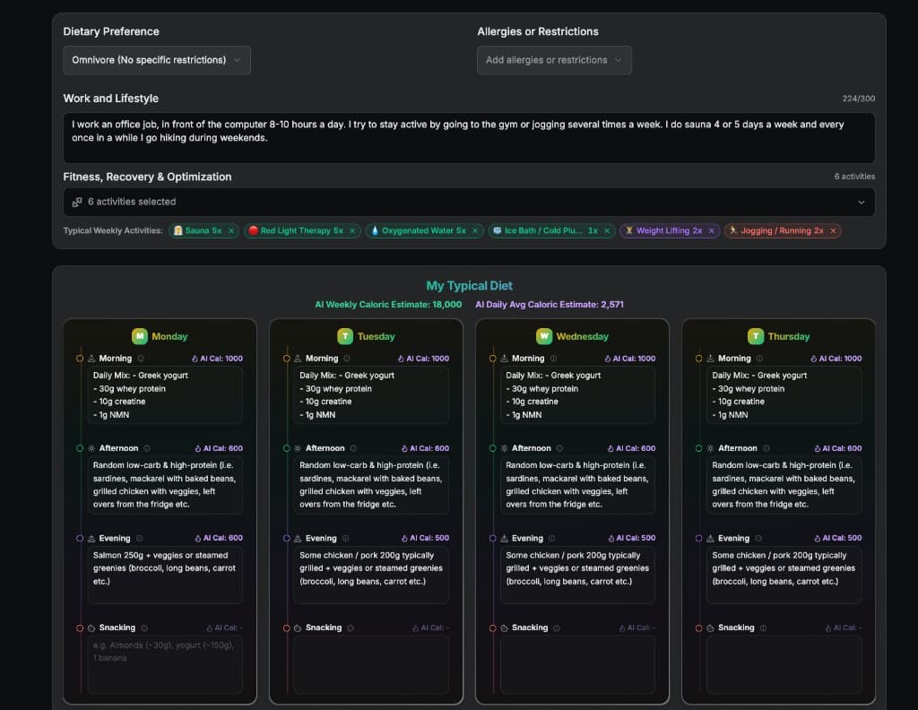Remove the Red Light Therapy activity tag

[x=352, y=231]
